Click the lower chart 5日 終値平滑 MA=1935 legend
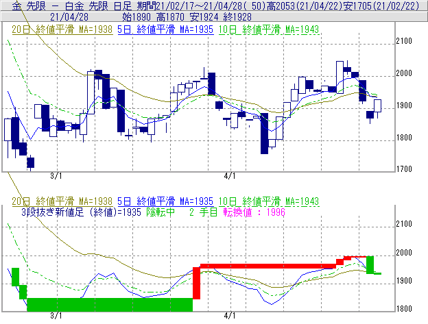The height and width of the screenshot is (324, 428). [x=165, y=201]
